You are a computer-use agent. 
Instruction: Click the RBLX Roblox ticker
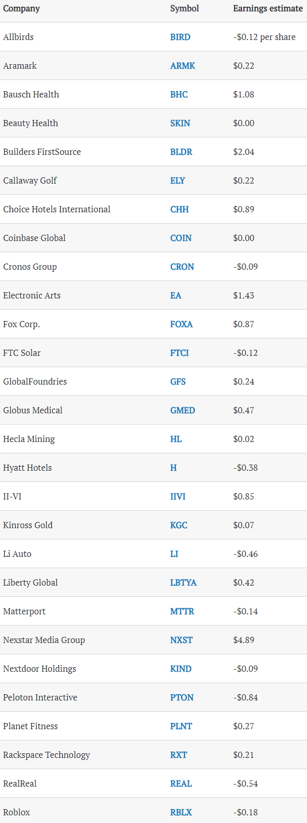pos(181,812)
